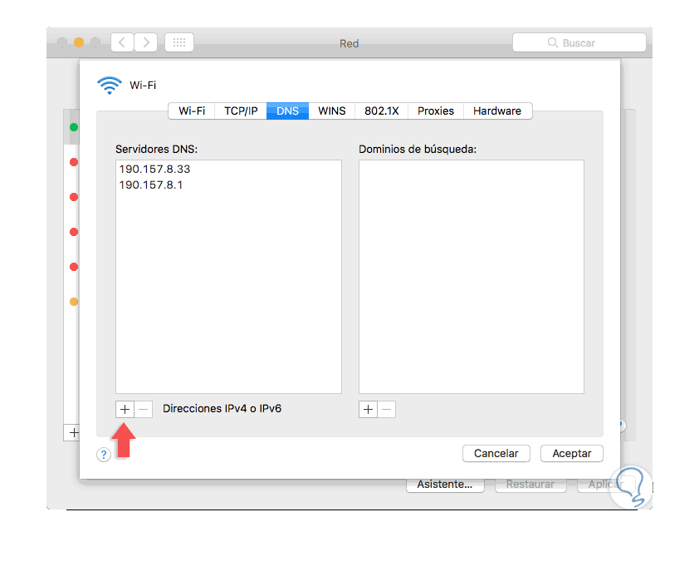Open the Hardware tab
The width and height of the screenshot is (699, 576).
click(497, 111)
